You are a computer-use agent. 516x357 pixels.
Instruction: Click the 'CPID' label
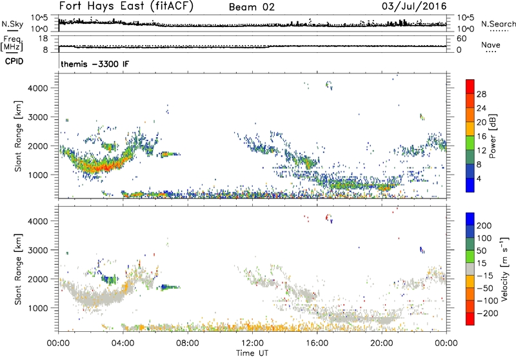click(14, 61)
